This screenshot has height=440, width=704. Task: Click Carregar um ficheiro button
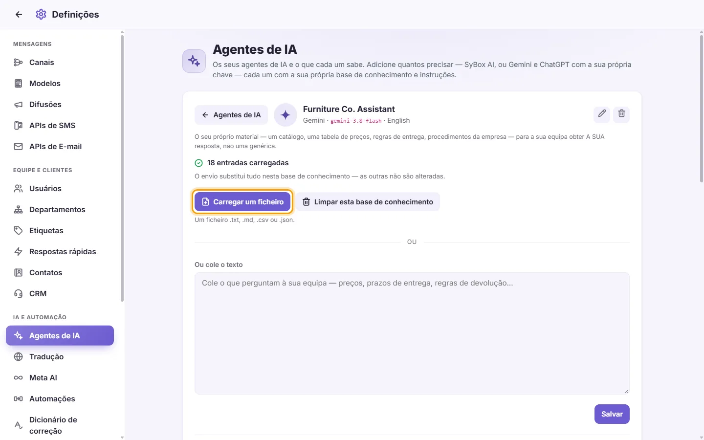pyautogui.click(x=242, y=202)
